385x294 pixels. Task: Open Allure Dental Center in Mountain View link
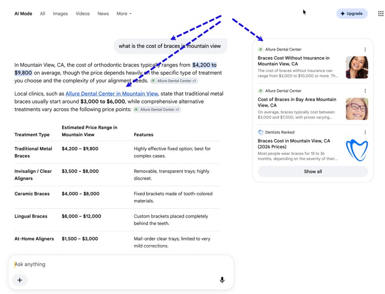tap(112, 93)
